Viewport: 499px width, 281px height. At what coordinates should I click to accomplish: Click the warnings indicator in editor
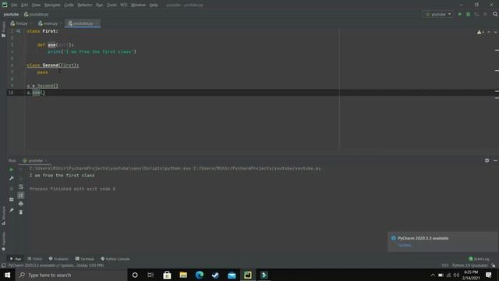[x=480, y=32]
